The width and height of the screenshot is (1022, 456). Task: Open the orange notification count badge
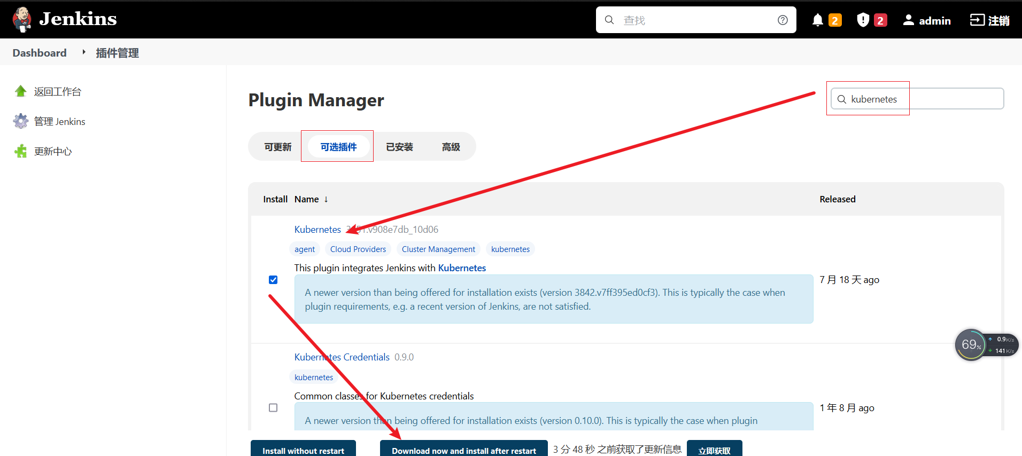tap(835, 20)
